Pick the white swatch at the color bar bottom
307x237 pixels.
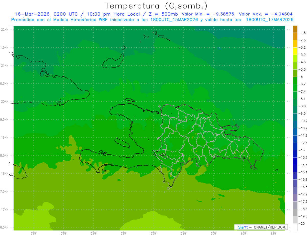295,227
